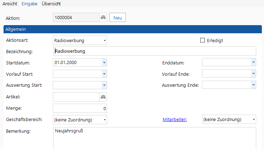The width and height of the screenshot is (264, 149).
Task: Expand the Startdatum date picker
Action: [x=104, y=63]
